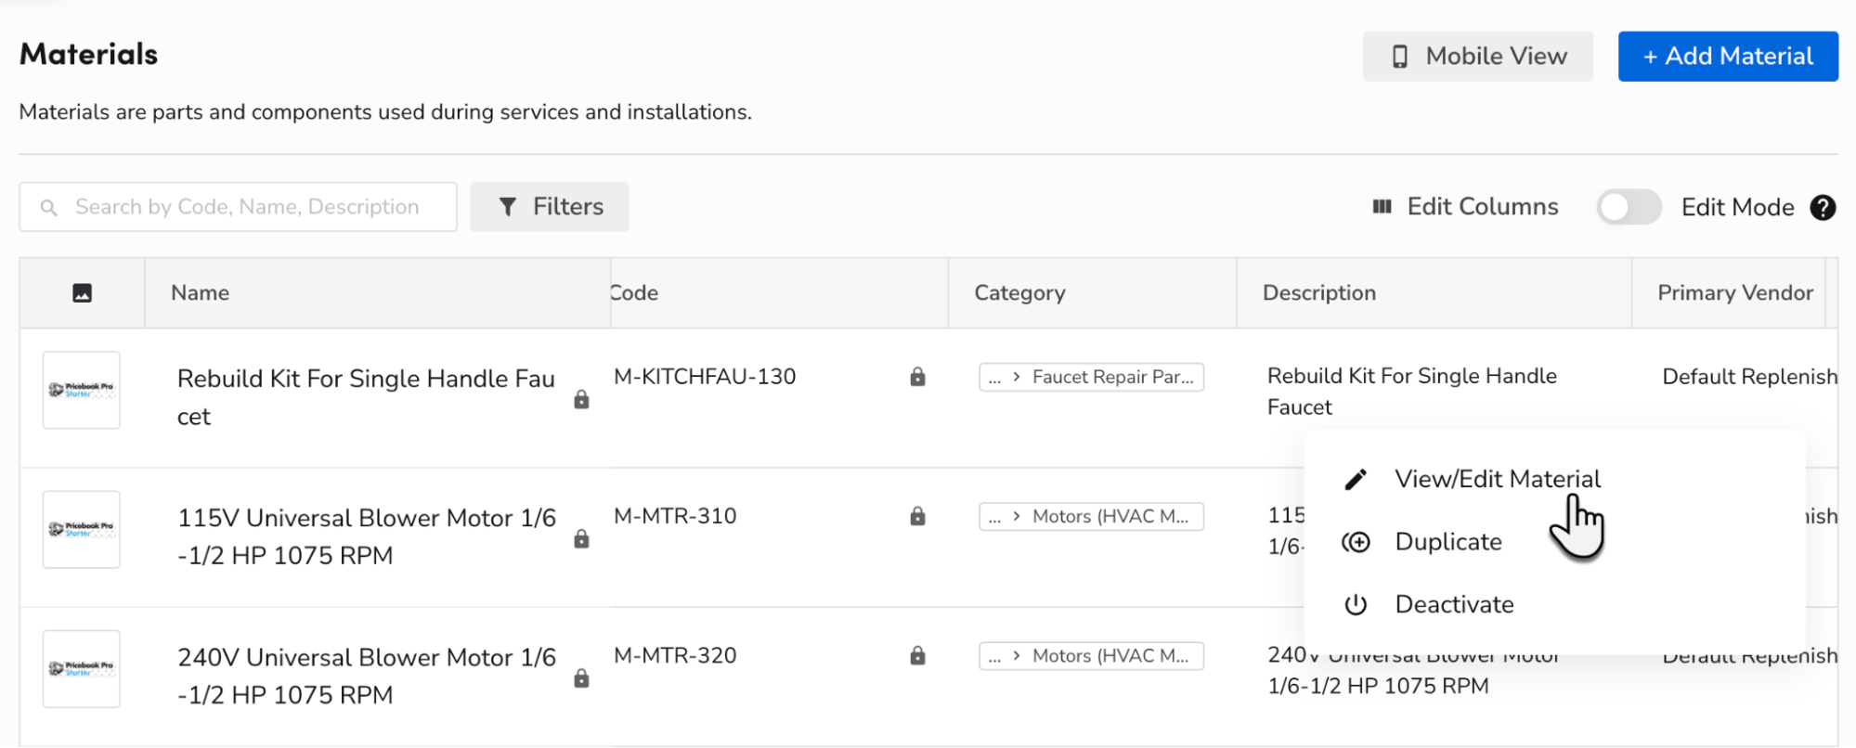Click the Mobile View button
The image size is (1856, 748).
1477,56
